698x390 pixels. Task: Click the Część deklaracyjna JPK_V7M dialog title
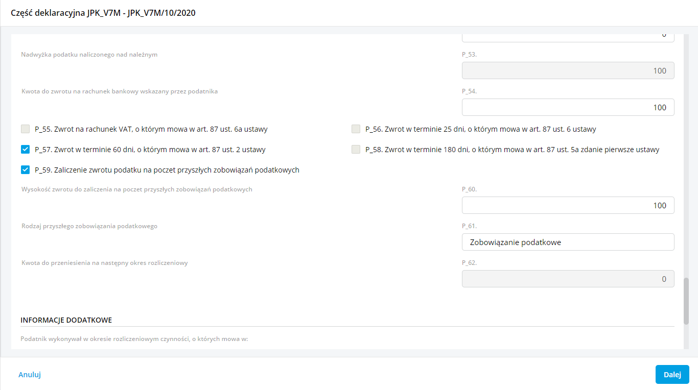coord(103,13)
